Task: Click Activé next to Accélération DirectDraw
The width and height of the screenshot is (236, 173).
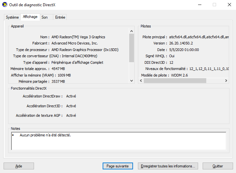Action: click(71, 96)
